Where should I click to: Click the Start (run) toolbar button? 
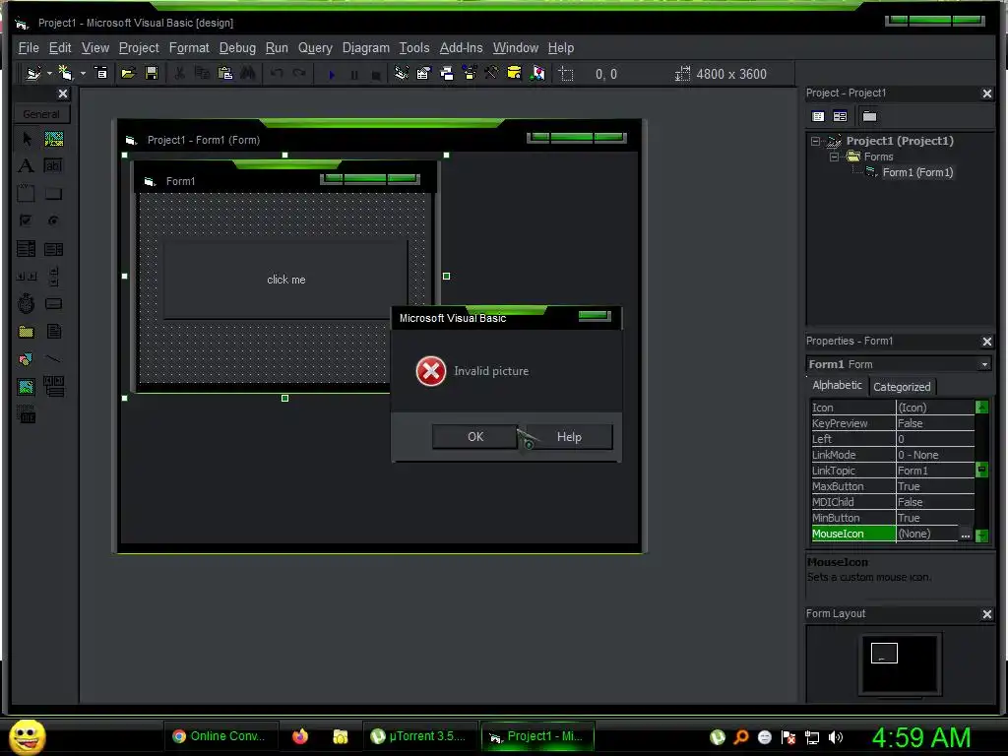(332, 75)
